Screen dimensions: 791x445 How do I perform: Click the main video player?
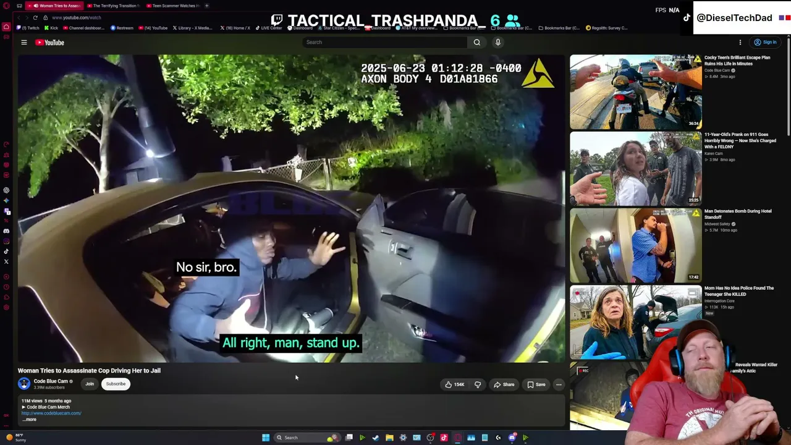[290, 209]
